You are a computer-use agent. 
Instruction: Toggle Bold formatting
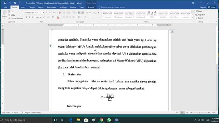pos(26,17)
